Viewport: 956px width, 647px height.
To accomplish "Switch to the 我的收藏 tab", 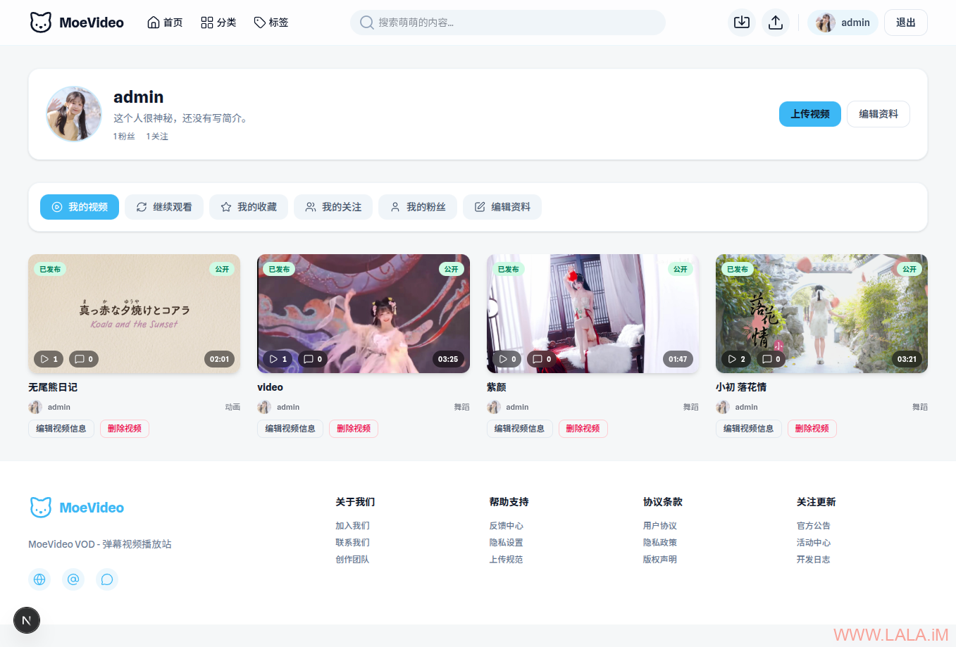I will pos(249,207).
